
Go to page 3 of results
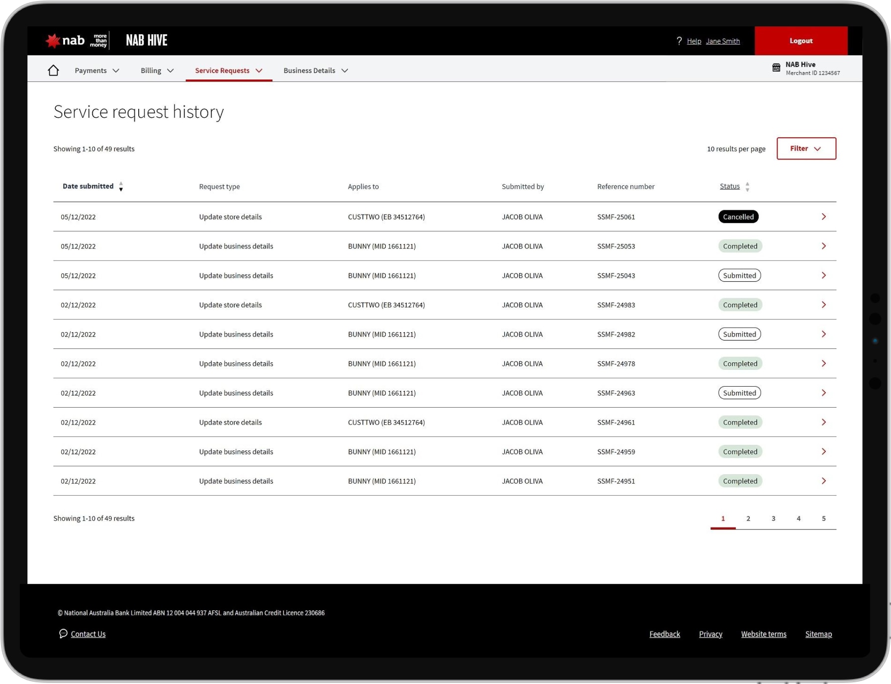point(773,518)
